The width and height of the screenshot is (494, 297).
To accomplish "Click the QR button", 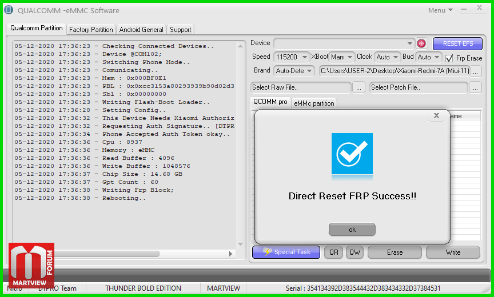I will [334, 252].
